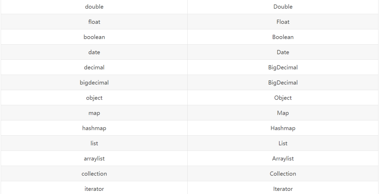This screenshot has height=194, width=379.
Task: Click the 'list' alias cell
Action: pos(94,143)
